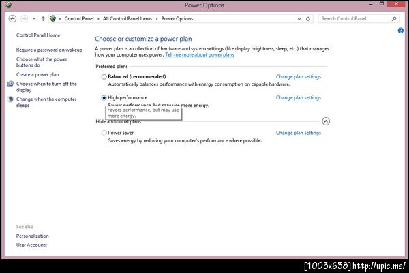Close the Power Options window
This screenshot has height=273, width=409.
click(x=396, y=4)
